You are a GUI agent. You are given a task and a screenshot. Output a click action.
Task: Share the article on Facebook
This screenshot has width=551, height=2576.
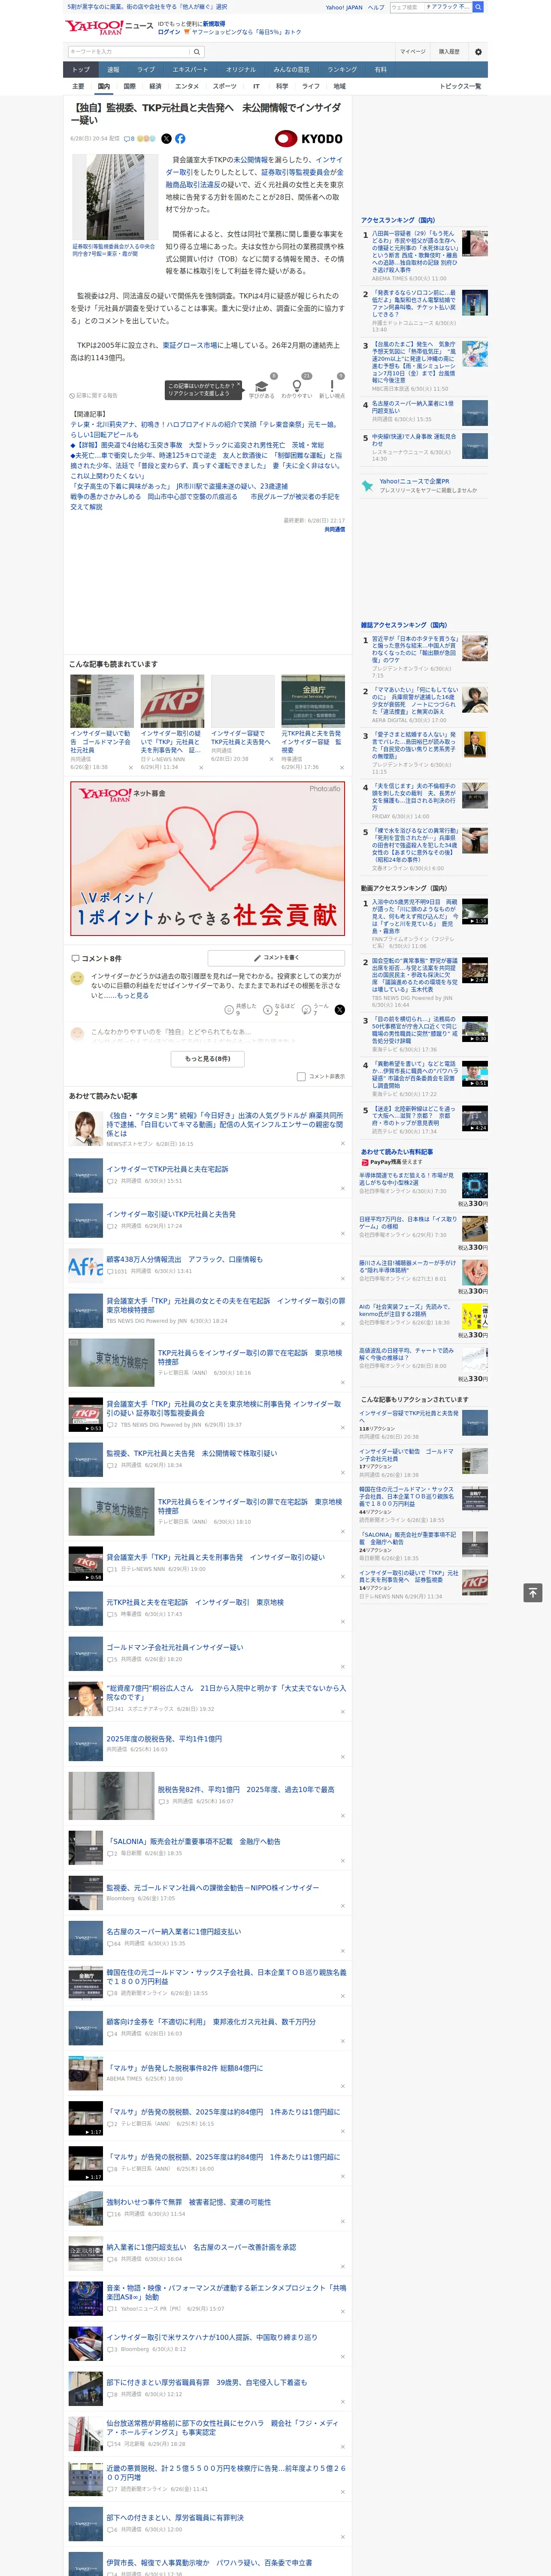180,139
